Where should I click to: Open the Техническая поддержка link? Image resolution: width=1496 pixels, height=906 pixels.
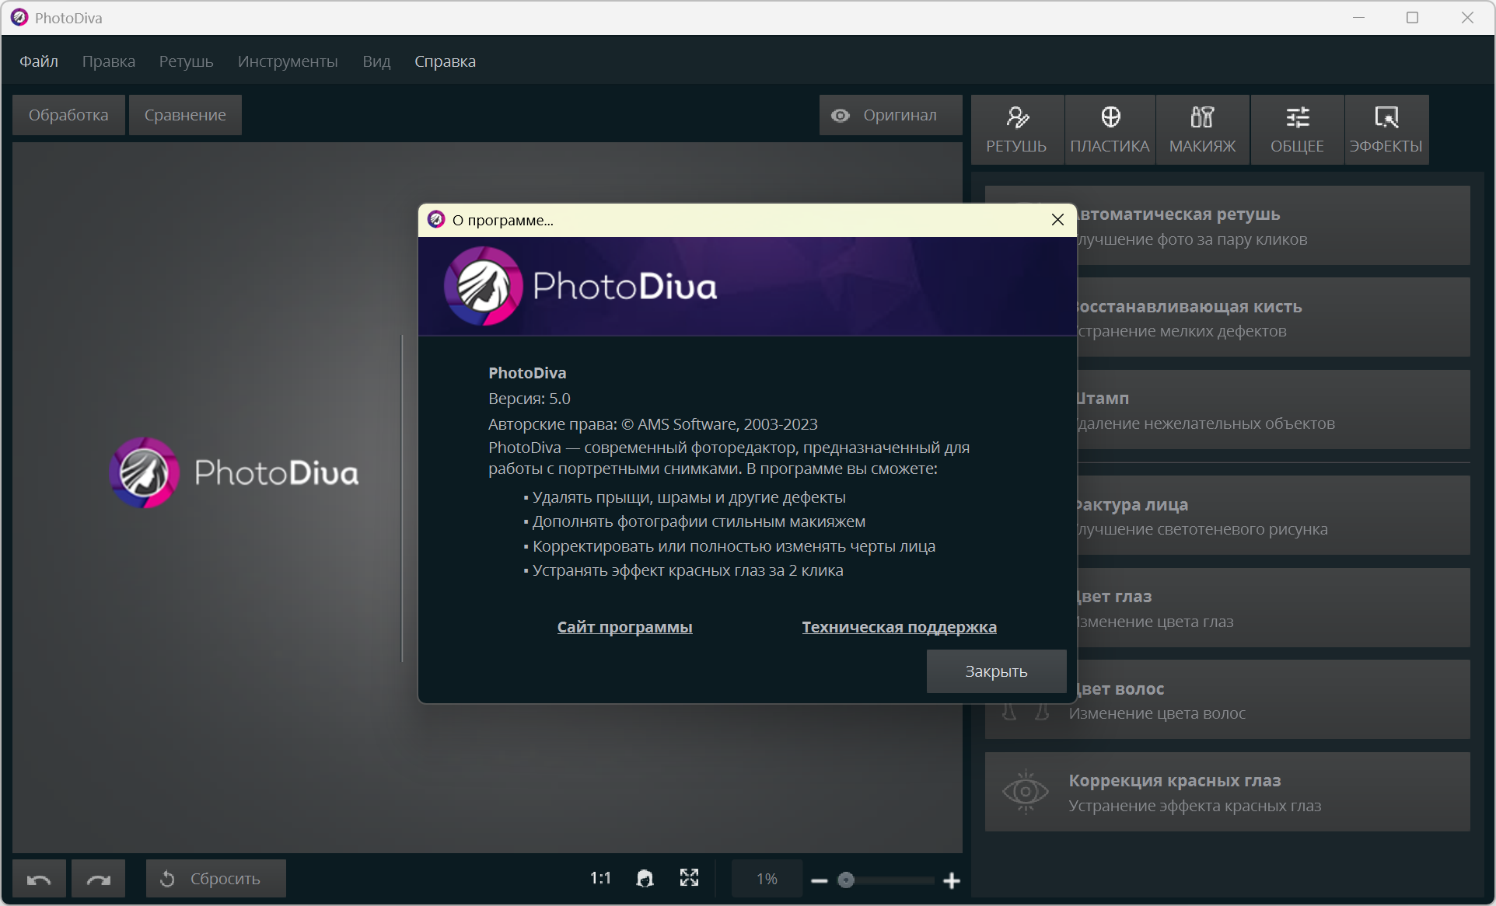tap(899, 627)
